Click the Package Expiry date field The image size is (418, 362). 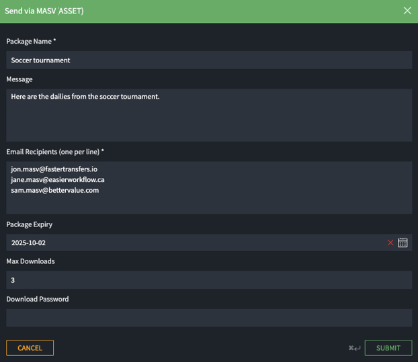(x=195, y=242)
